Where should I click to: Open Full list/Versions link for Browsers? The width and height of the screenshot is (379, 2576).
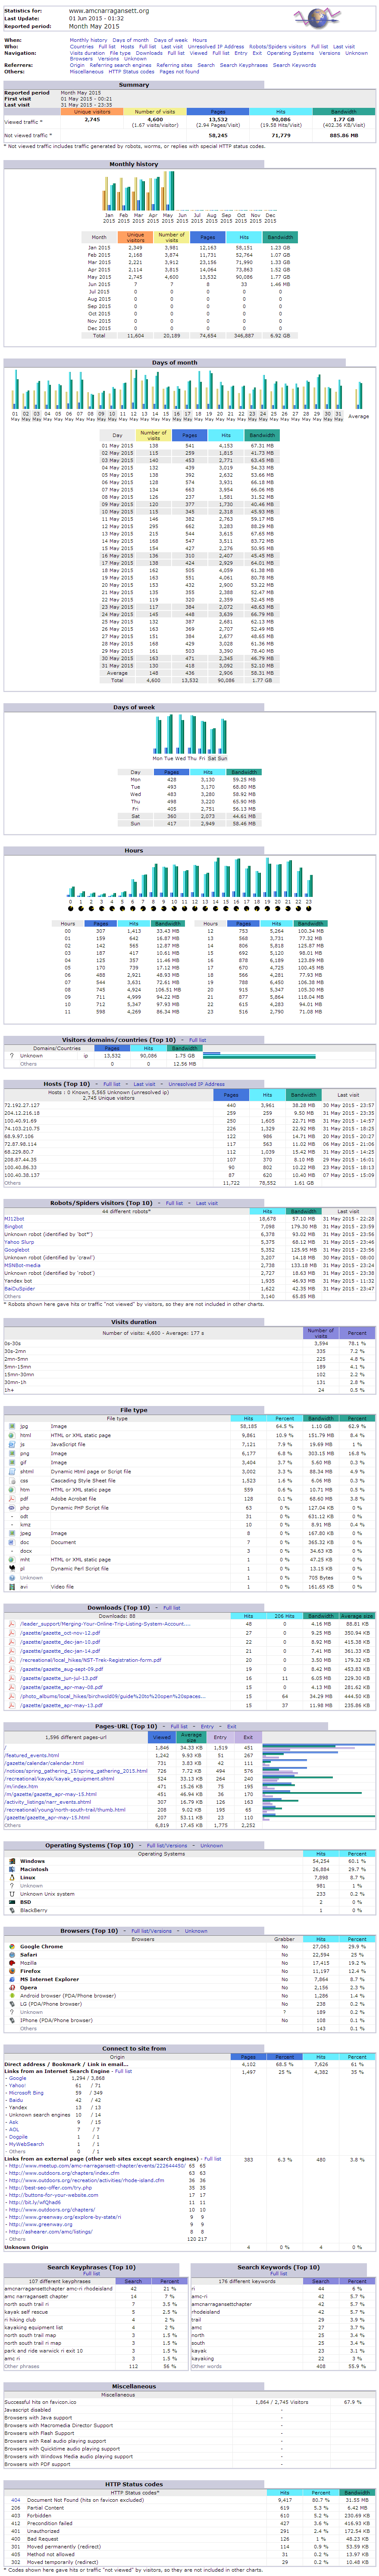(x=151, y=1931)
